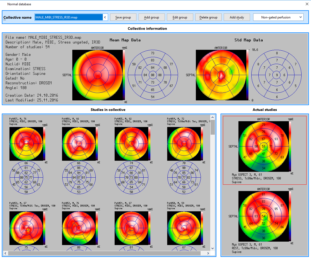311x259 pixels.
Task: Click the Std Map Data polar plot
Action: 221,75
